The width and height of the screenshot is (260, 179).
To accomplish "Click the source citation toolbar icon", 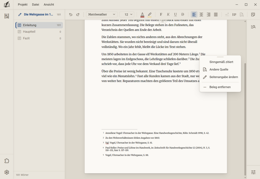I will pyautogui.click(x=242, y=15).
